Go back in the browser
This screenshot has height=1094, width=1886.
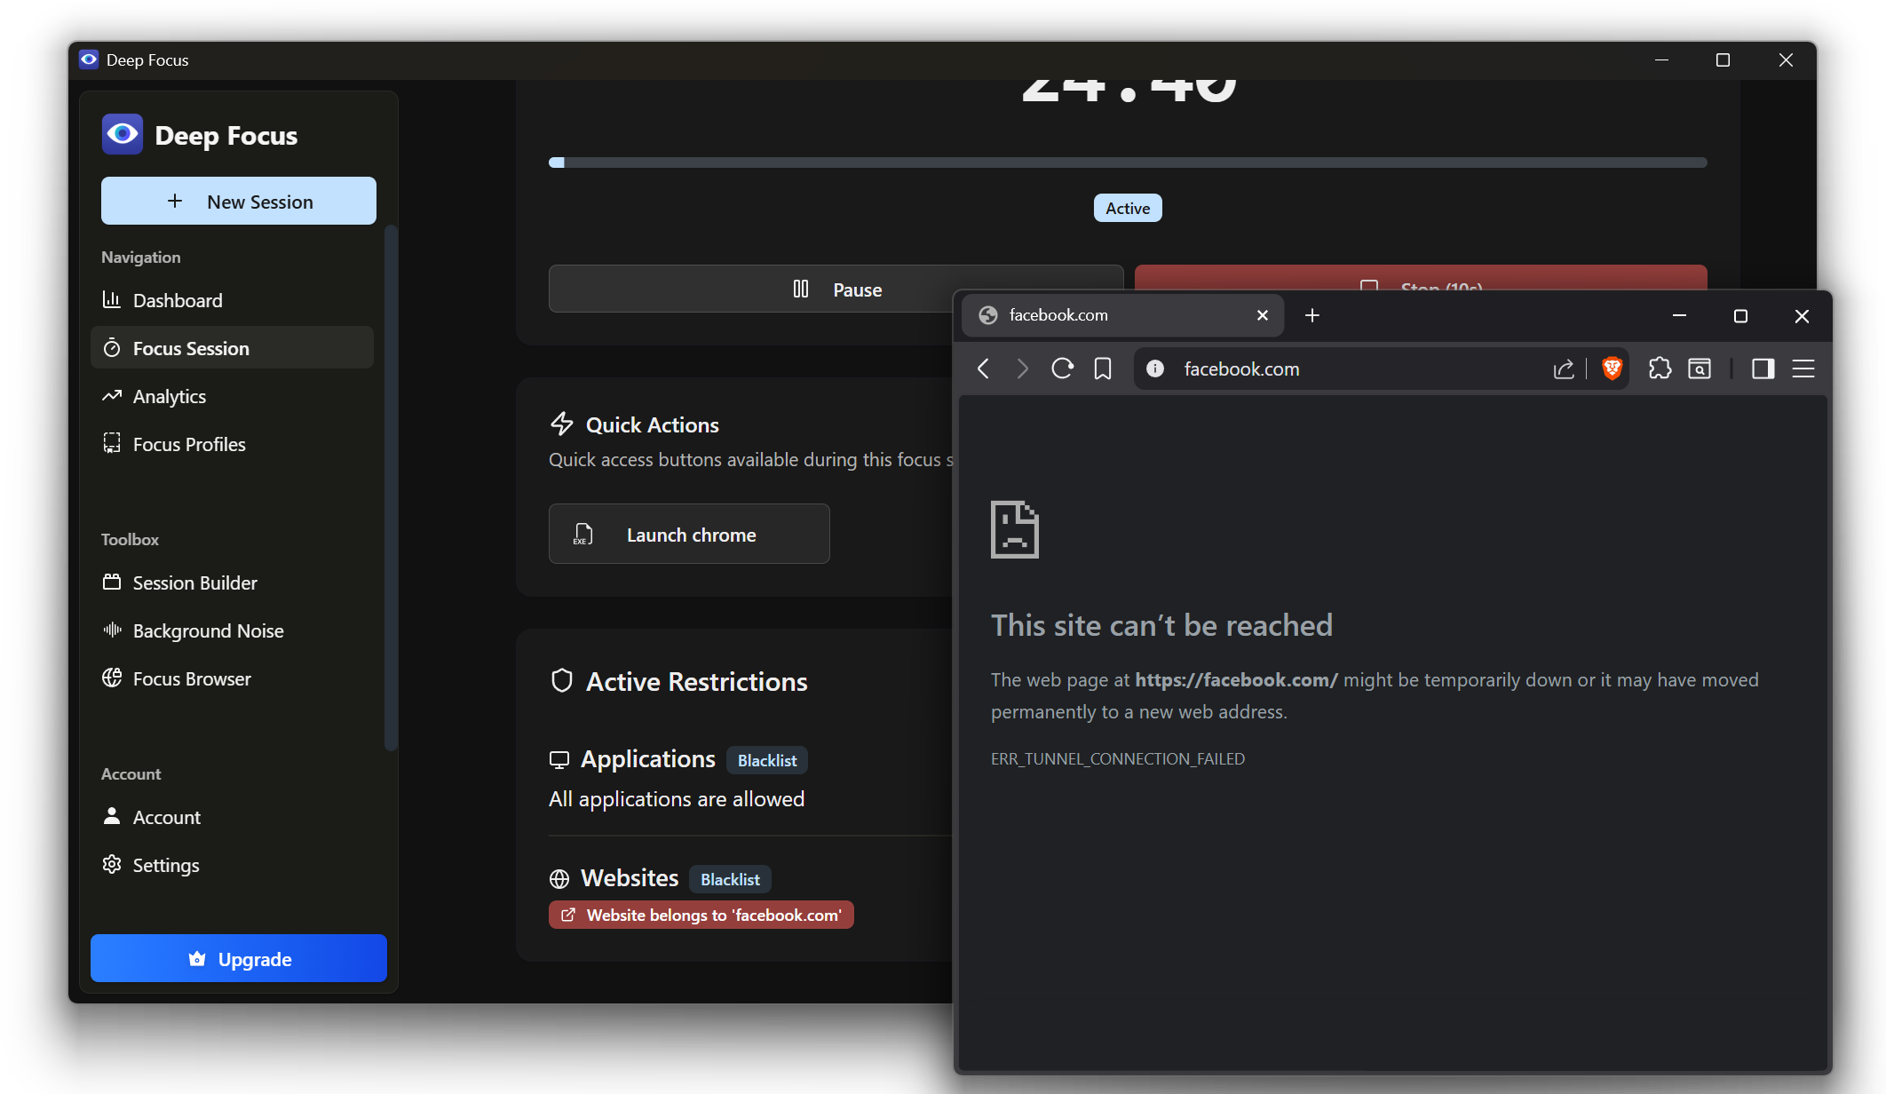[983, 369]
